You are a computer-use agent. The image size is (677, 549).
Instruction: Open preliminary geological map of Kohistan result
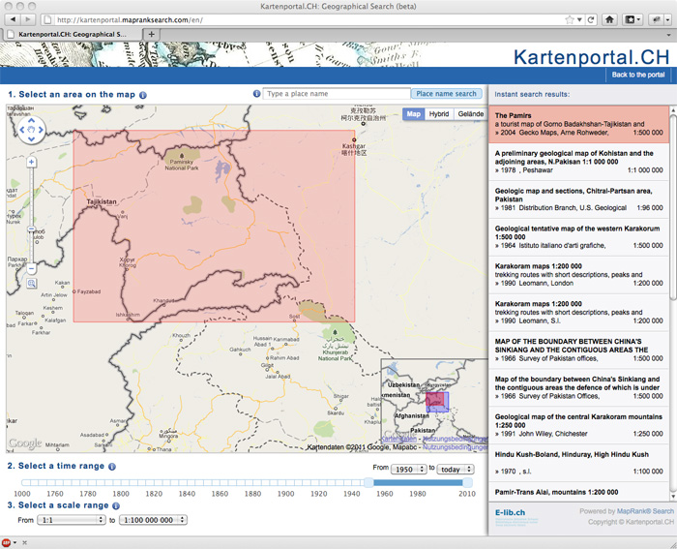coord(578,162)
